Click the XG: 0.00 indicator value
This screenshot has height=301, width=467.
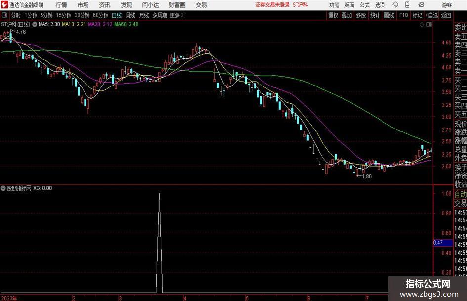42,188
